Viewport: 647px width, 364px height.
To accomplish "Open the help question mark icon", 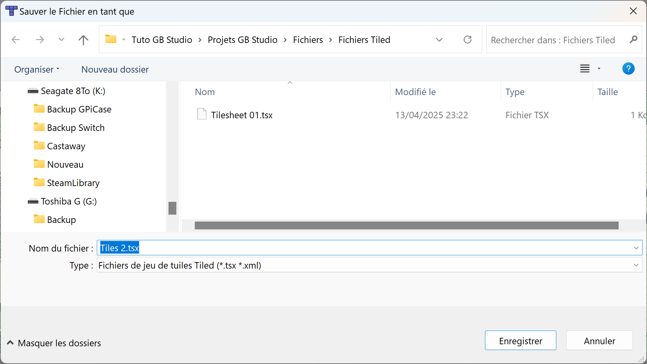I will pos(628,69).
